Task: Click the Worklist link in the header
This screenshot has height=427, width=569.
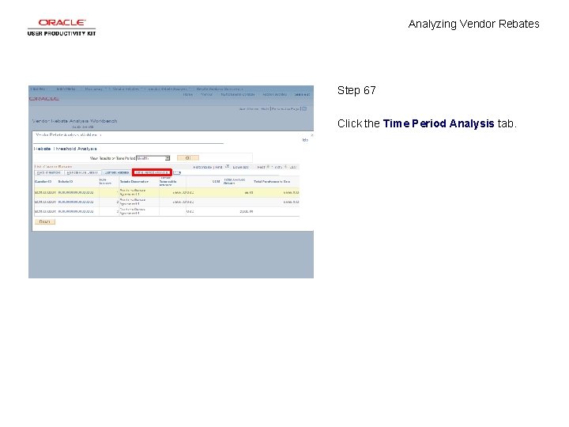Action: pos(206,94)
